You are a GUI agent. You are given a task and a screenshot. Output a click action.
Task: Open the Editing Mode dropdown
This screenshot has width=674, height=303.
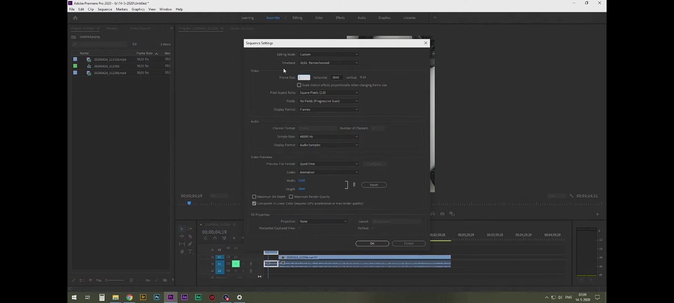point(329,54)
